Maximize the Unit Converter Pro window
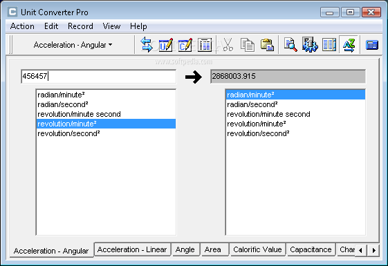 350,12
